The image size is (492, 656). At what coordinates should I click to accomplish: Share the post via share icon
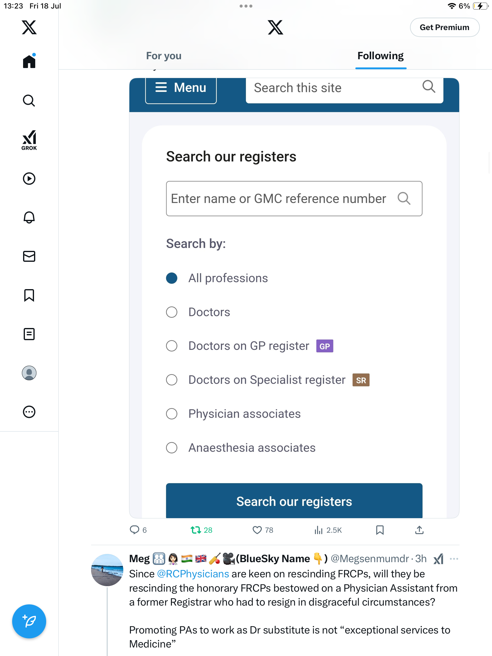pyautogui.click(x=419, y=530)
